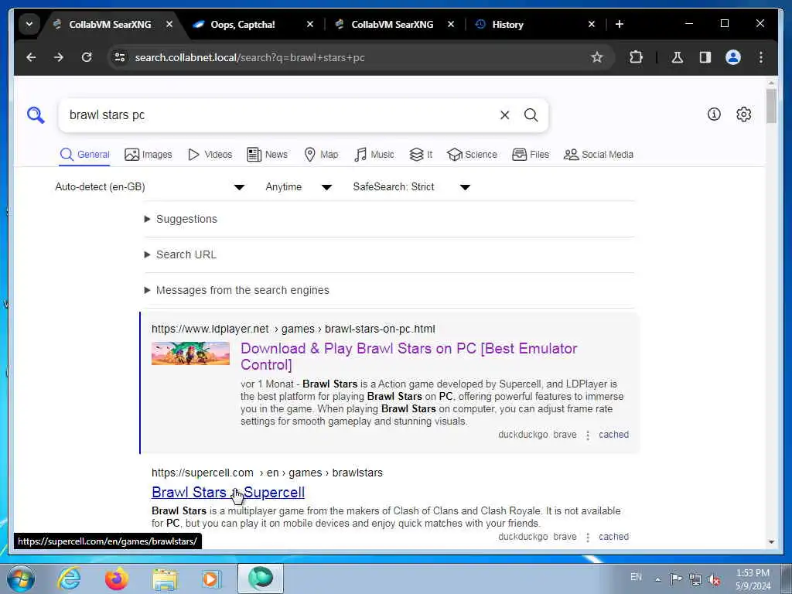Open the Extensions puzzle icon
Viewport: 792px width, 594px height.
pos(636,57)
